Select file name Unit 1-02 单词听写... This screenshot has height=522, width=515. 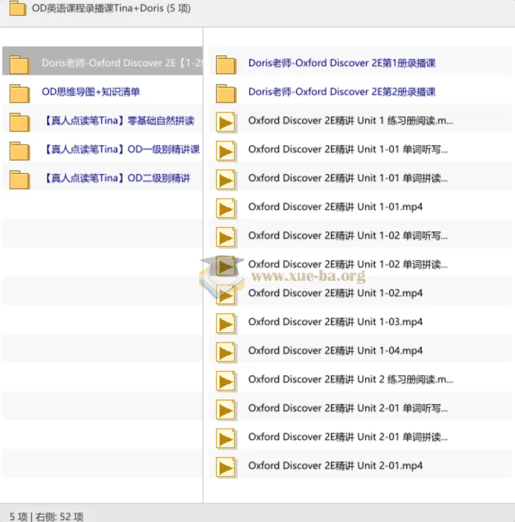[348, 235]
